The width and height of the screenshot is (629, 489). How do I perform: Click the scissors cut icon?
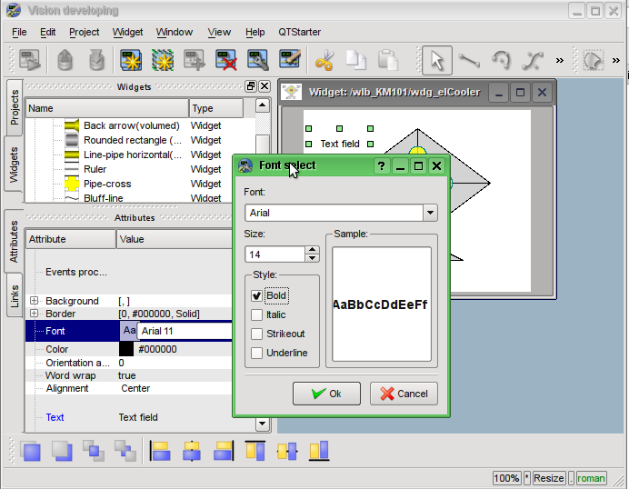(x=324, y=61)
